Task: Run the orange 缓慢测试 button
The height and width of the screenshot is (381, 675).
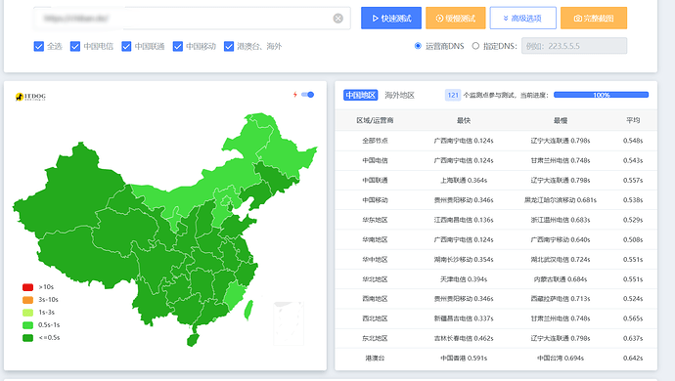Action: 456,18
